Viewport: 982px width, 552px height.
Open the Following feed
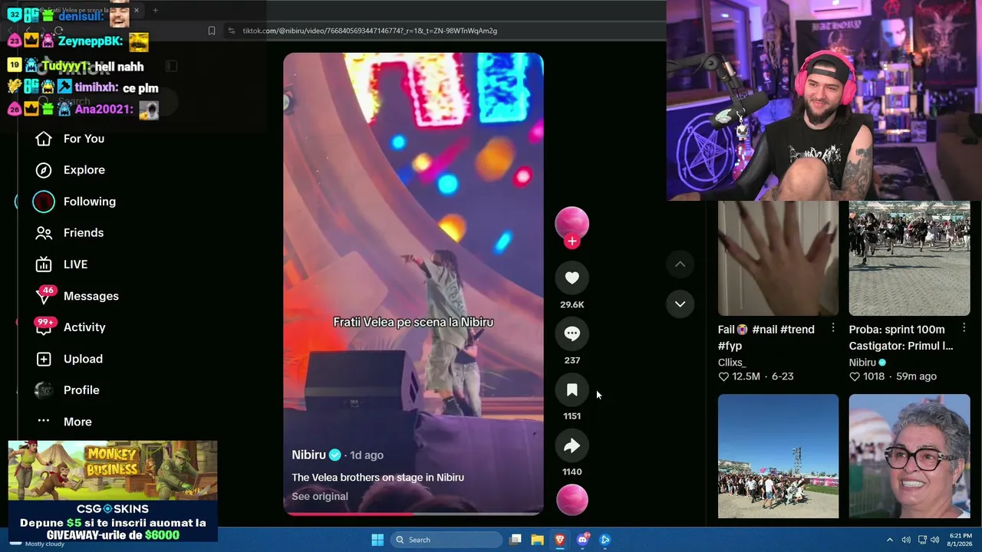90,202
